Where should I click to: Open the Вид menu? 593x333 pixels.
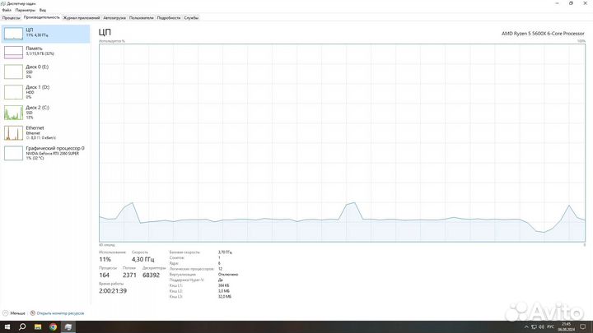coord(42,11)
